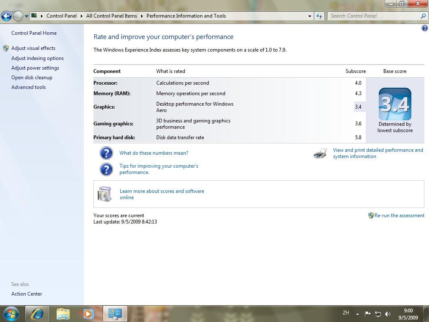Click the software box icon

click(105, 194)
